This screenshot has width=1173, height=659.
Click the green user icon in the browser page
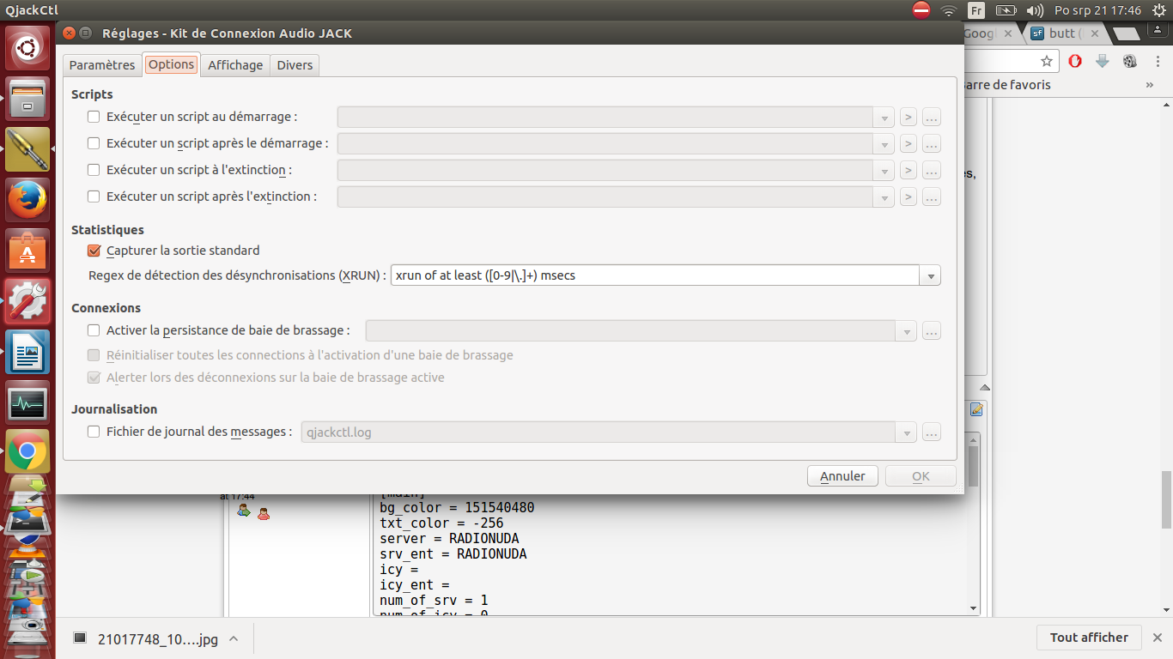tap(244, 511)
